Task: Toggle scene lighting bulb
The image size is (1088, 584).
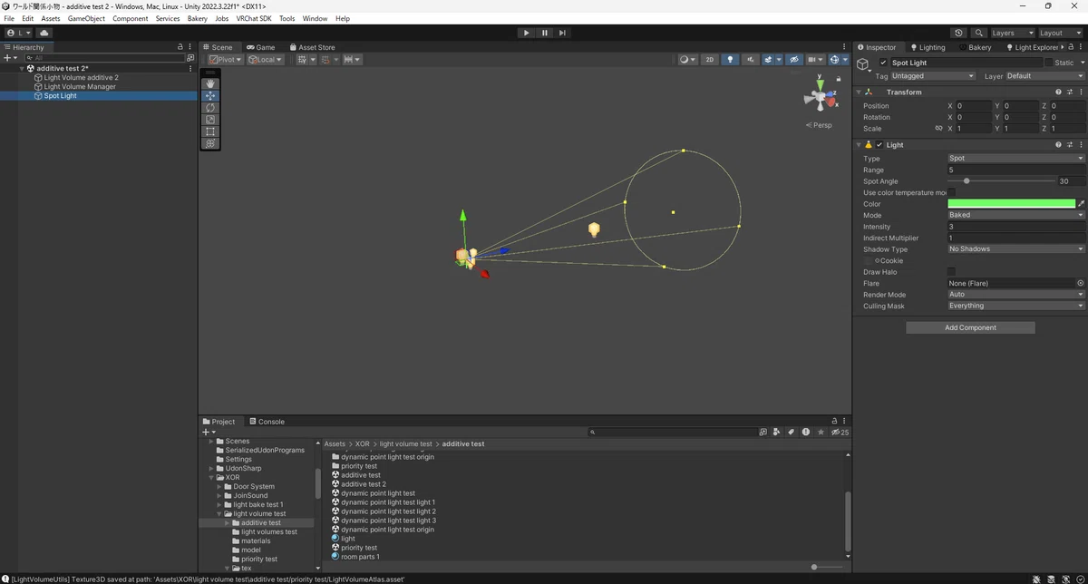Action: (730, 60)
